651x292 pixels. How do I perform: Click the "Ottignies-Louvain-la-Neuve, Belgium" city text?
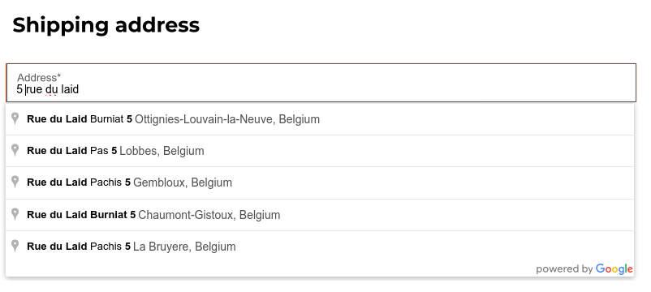pos(227,119)
